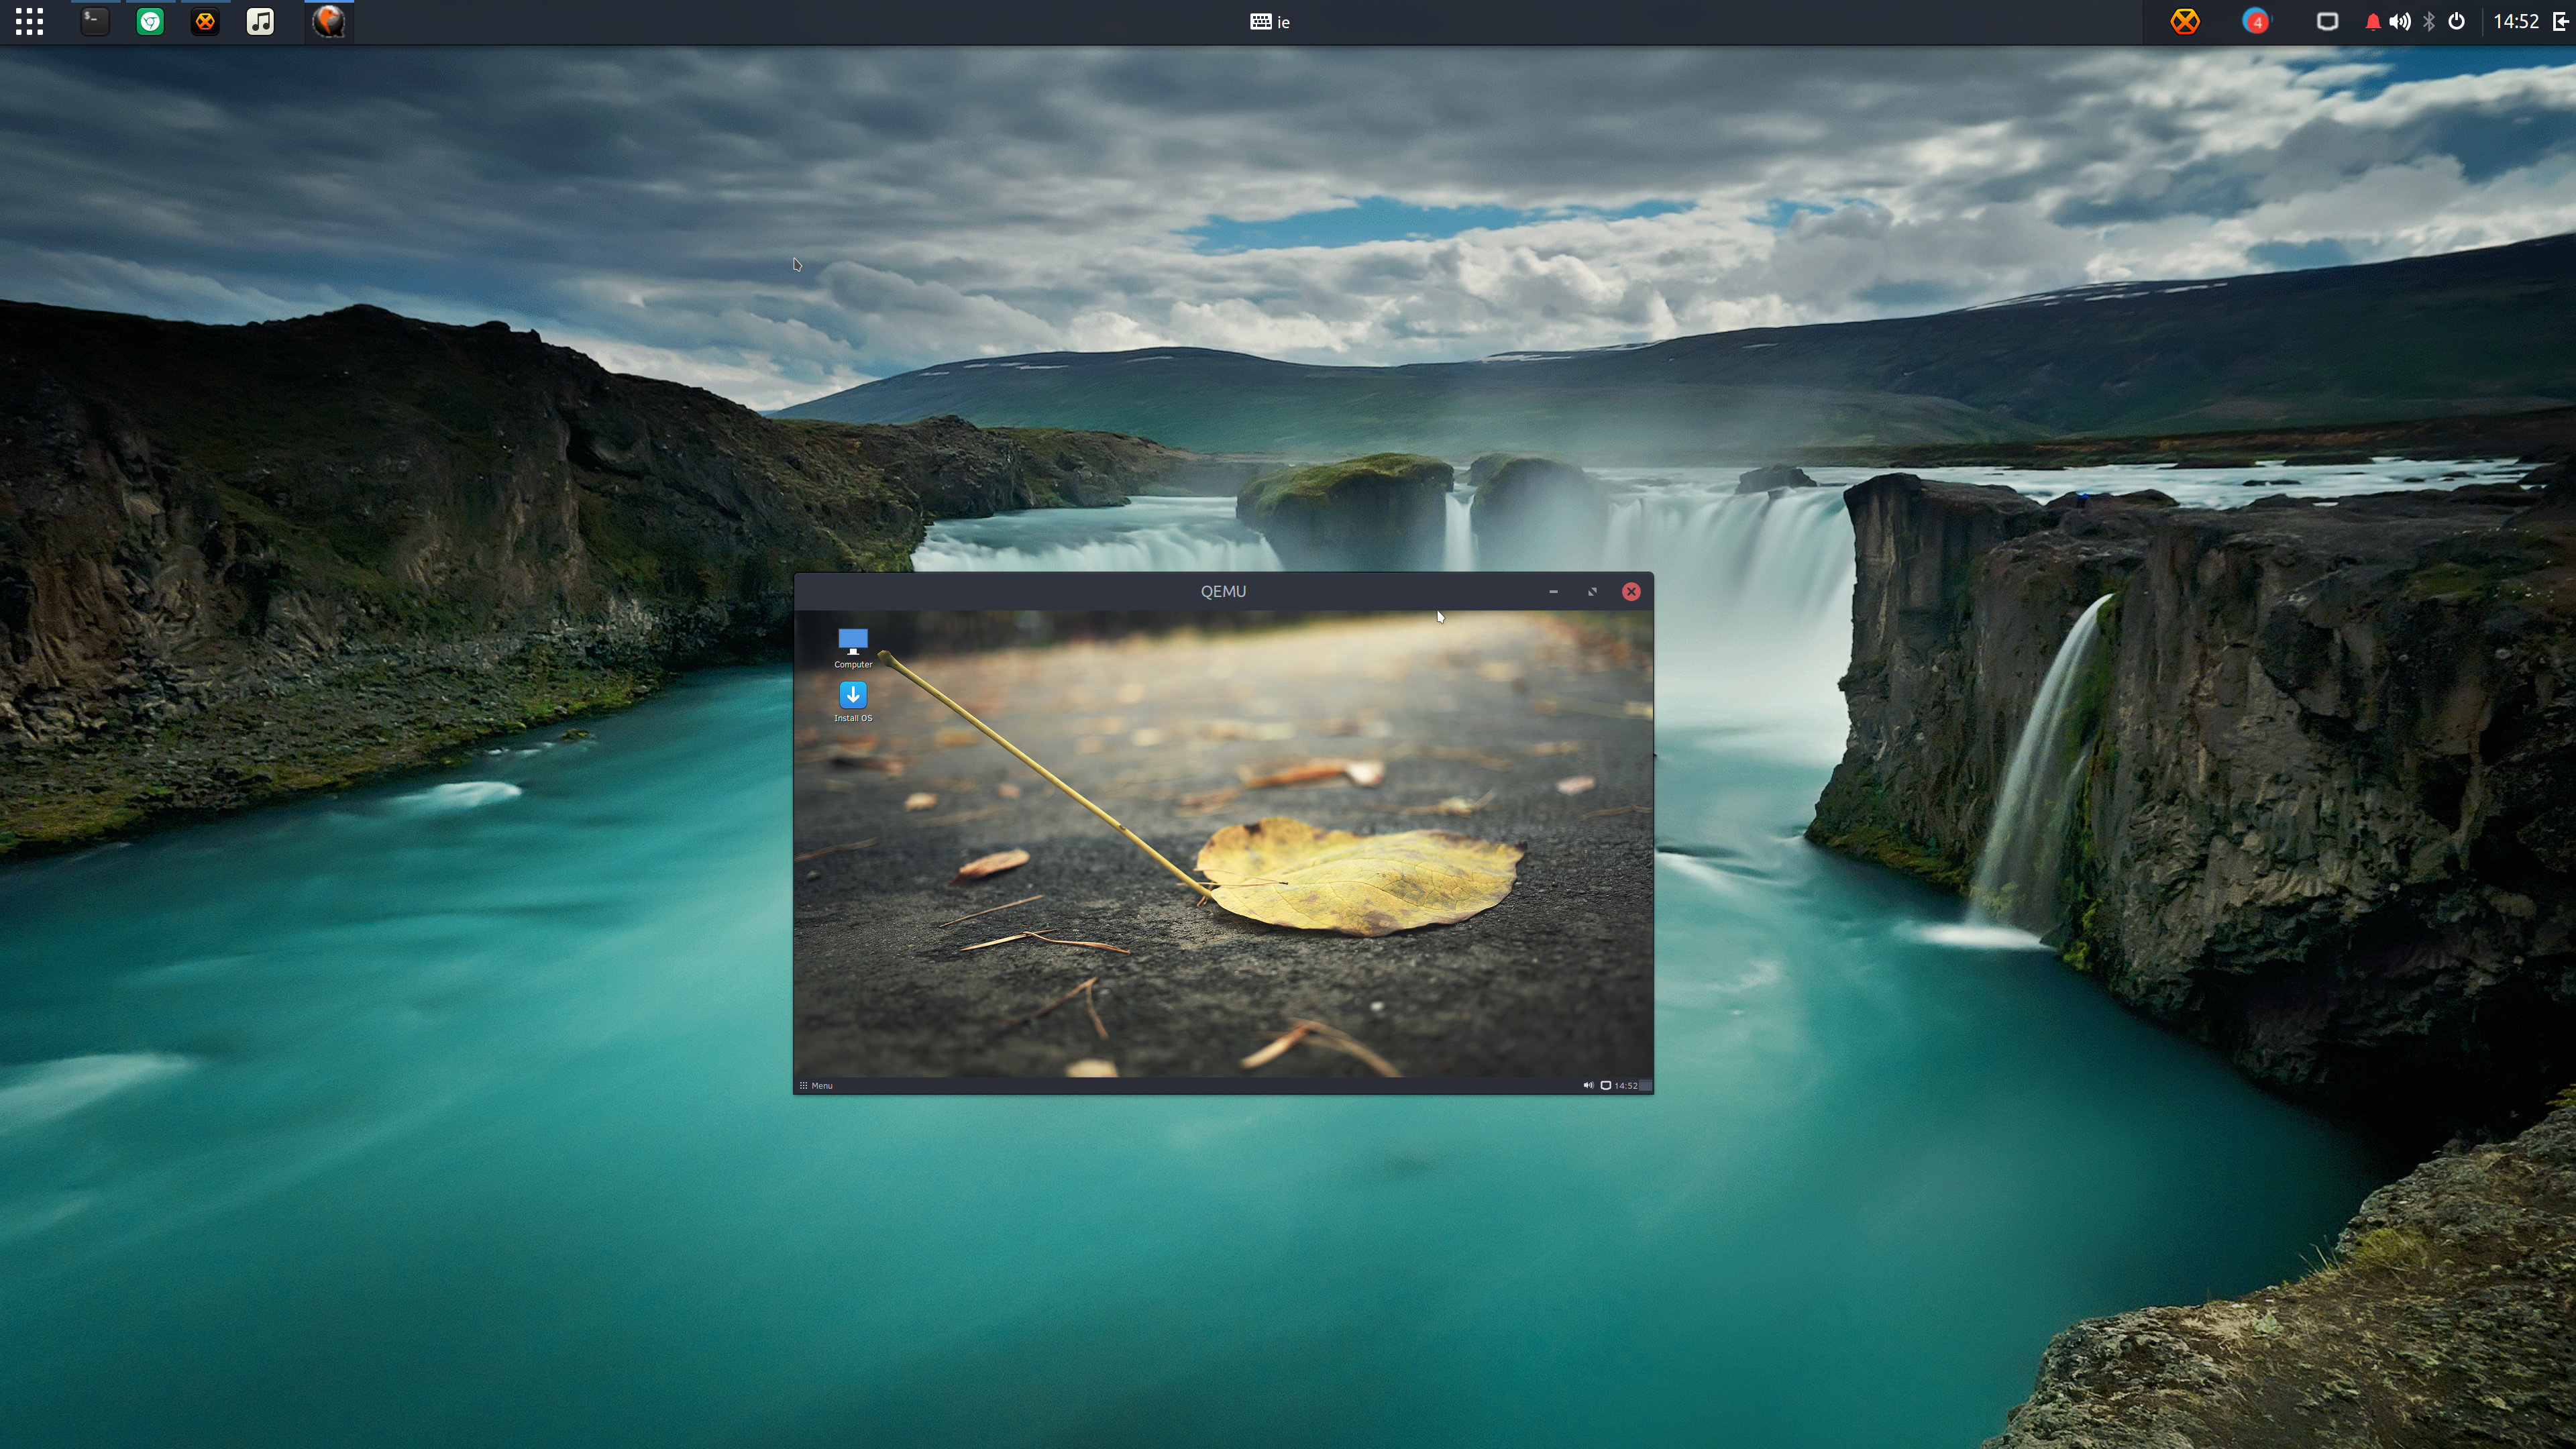The width and height of the screenshot is (2576, 1449).
Task: Open the guest Menu button in QEMU
Action: [816, 1085]
